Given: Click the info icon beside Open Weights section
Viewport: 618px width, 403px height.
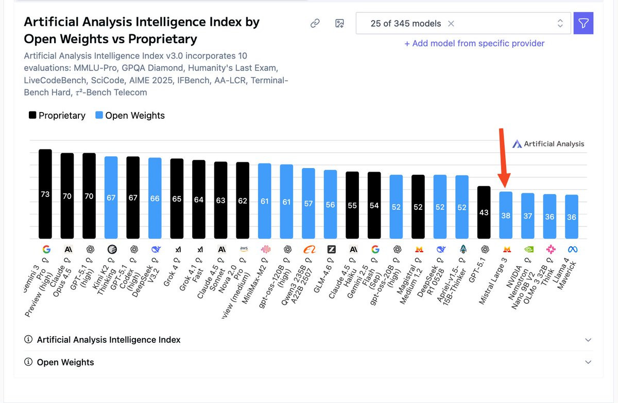Looking at the screenshot, I should [28, 362].
